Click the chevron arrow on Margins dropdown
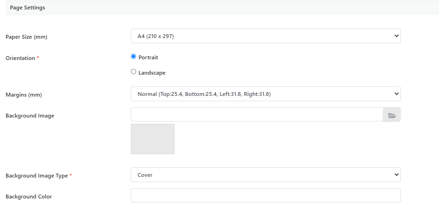The width and height of the screenshot is (439, 211). (x=396, y=94)
